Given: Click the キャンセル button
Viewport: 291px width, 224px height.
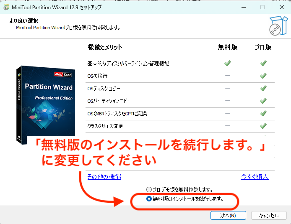Looking at the screenshot, I should pos(269,216).
